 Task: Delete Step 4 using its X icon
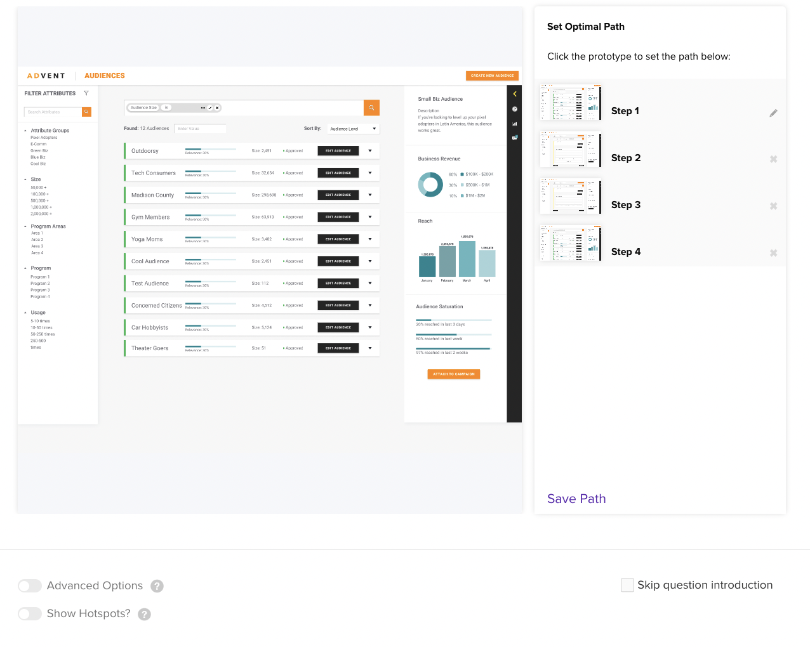(773, 253)
